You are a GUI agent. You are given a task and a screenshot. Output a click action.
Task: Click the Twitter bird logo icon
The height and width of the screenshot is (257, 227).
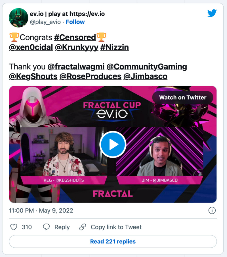[x=212, y=13]
